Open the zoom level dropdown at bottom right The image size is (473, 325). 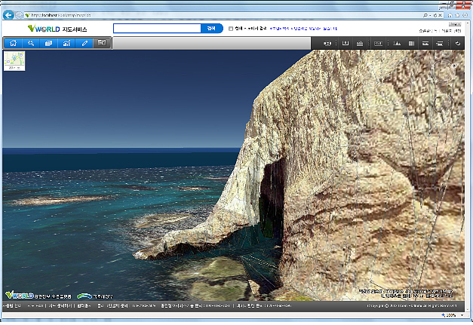coord(462,315)
